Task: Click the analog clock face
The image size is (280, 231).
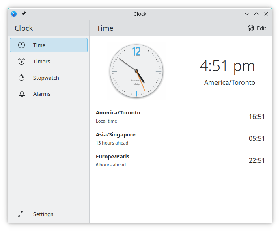Action: tap(136, 71)
